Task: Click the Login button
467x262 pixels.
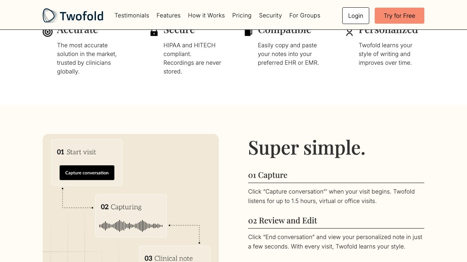Action: coord(355,15)
